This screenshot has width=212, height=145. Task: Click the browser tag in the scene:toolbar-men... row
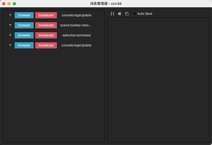24,25
